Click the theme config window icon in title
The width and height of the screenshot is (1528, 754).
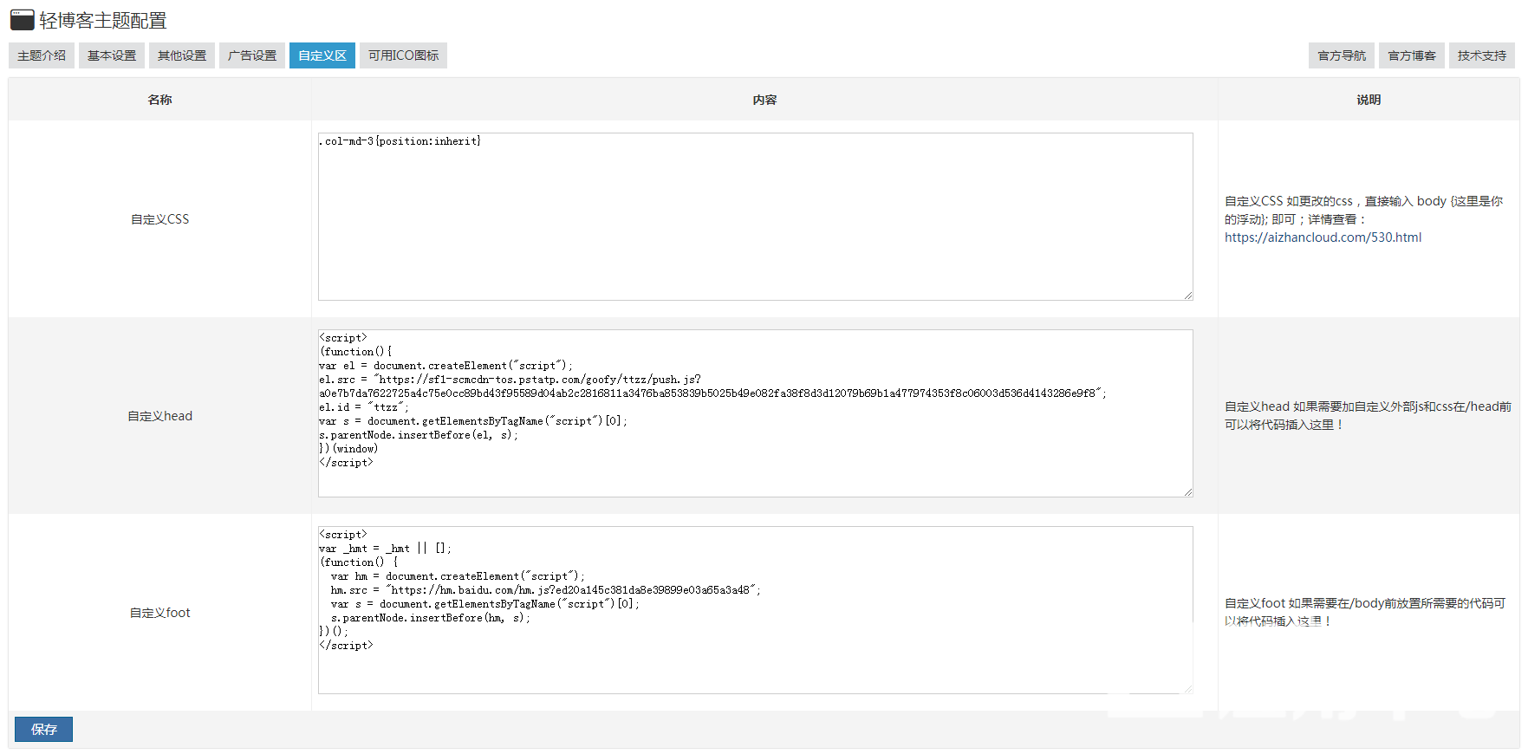pyautogui.click(x=23, y=20)
